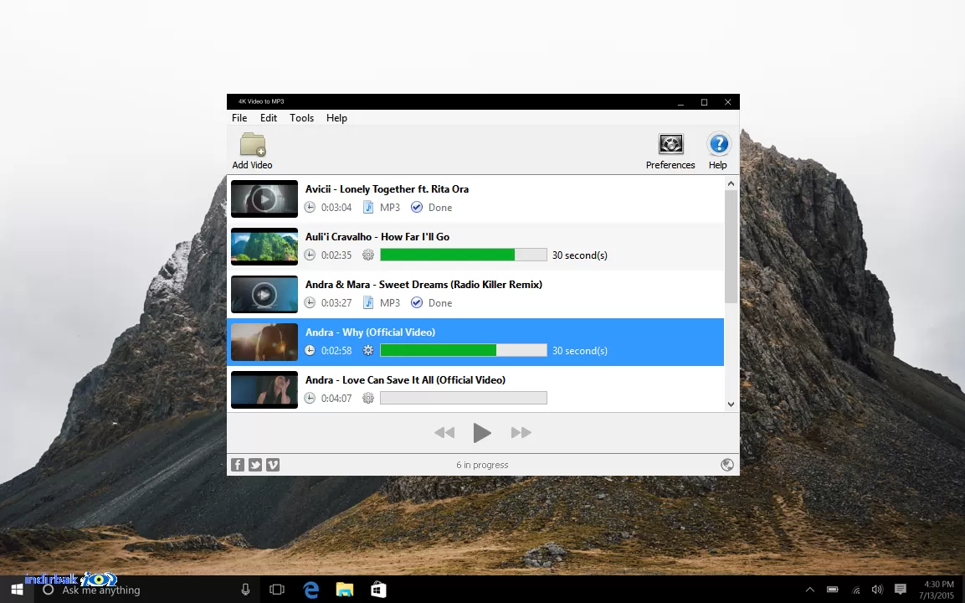The width and height of the screenshot is (965, 603).
Task: Open the Vimeo icon in status bar
Action: click(273, 465)
